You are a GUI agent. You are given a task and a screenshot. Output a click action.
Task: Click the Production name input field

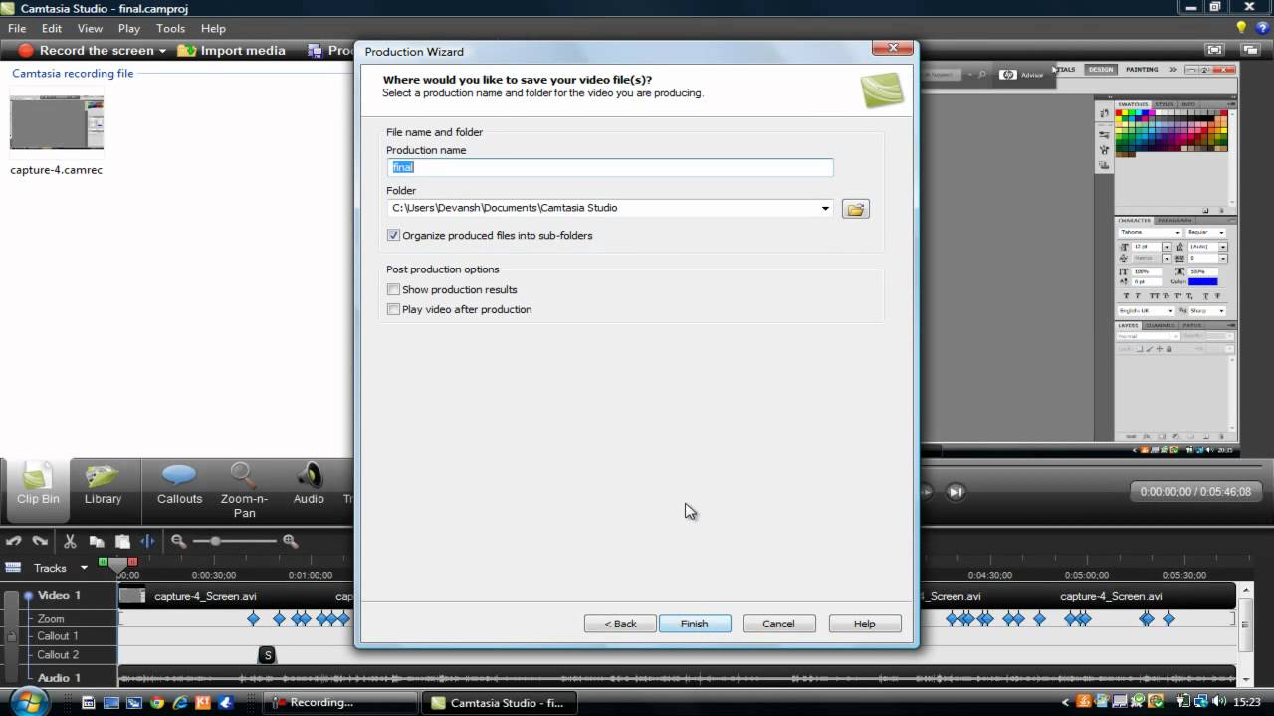tap(610, 167)
